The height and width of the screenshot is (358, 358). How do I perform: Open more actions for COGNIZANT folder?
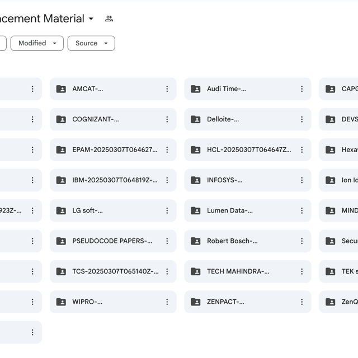167,119
